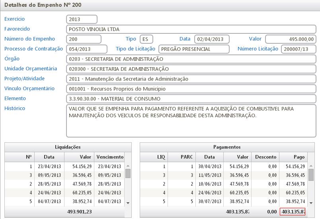Screen dimensions: 320x219
Task: Click the highlighted total Pago 403.135,87 cell
Action: (x=293, y=211)
